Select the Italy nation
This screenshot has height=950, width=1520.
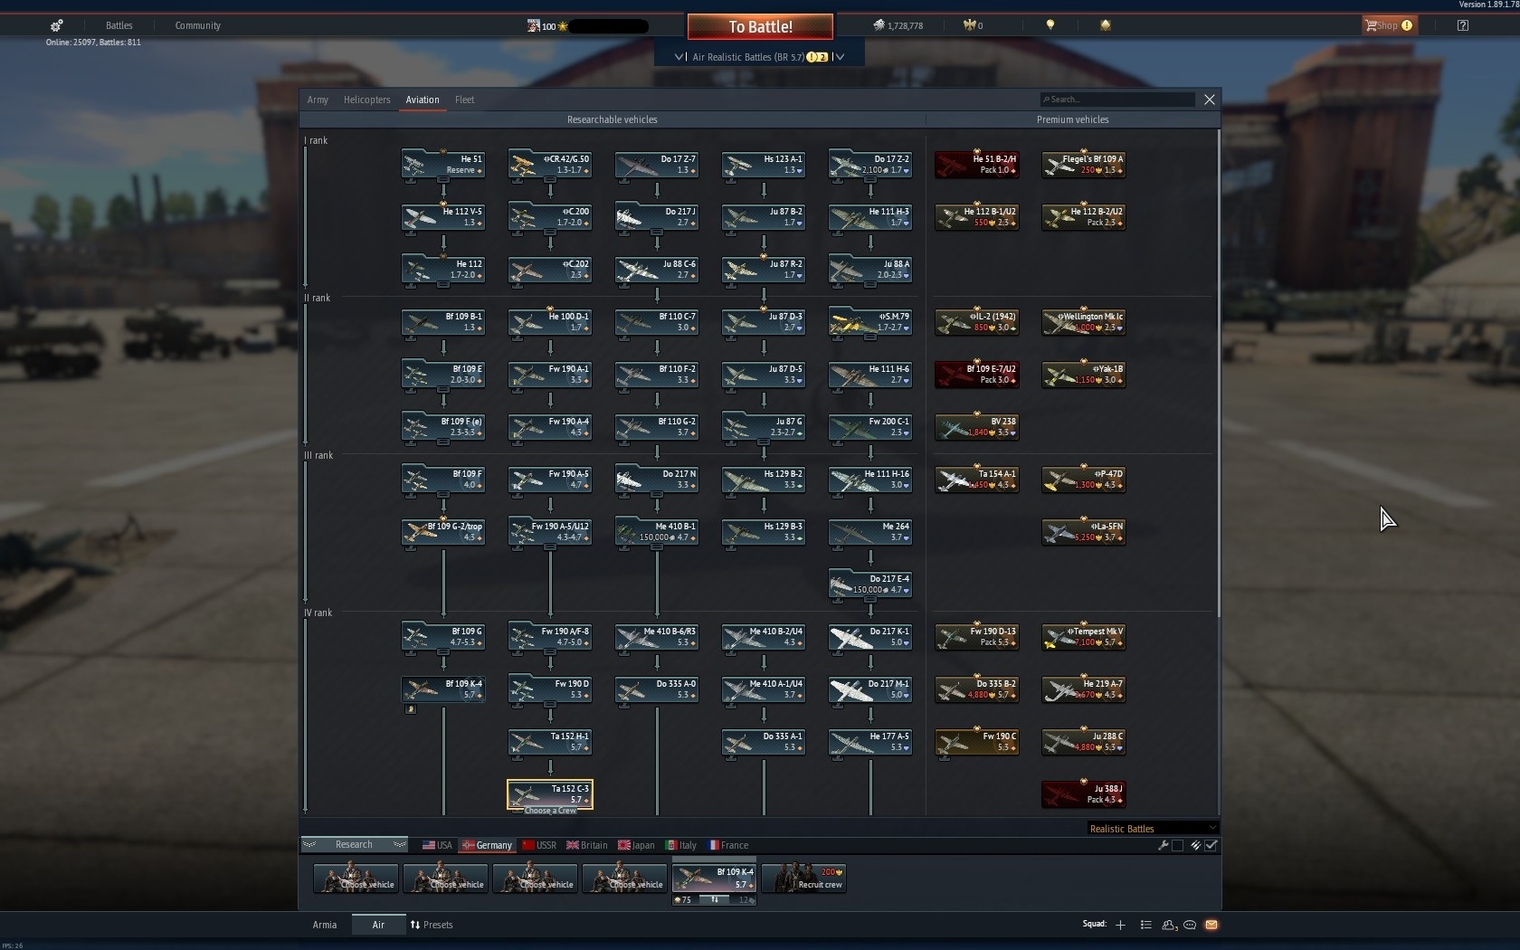click(x=681, y=845)
